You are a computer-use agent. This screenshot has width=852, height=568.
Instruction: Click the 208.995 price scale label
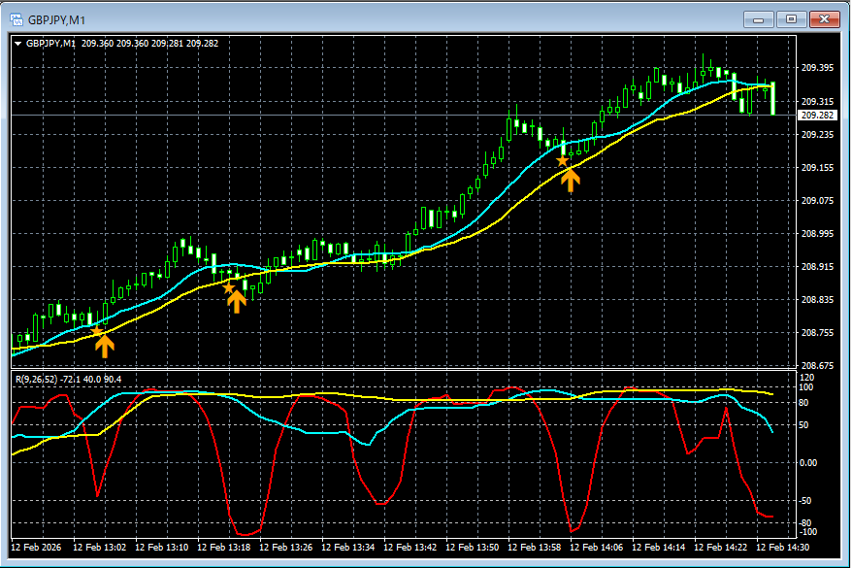click(x=817, y=234)
